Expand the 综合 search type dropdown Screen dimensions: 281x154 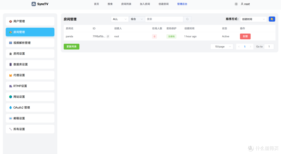point(137,19)
